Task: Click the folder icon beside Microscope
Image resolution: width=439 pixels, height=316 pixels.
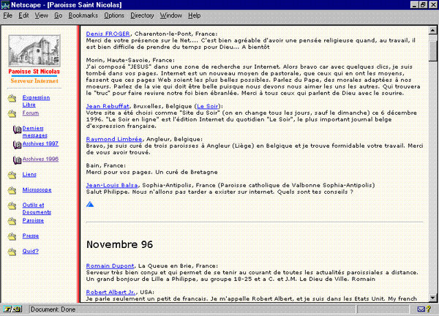Action: [x=12, y=190]
